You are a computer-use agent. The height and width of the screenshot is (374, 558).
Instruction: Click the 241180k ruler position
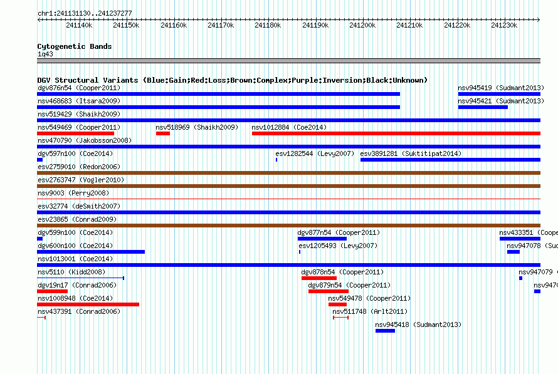(268, 25)
